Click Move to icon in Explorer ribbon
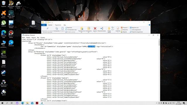 pos(82,28)
